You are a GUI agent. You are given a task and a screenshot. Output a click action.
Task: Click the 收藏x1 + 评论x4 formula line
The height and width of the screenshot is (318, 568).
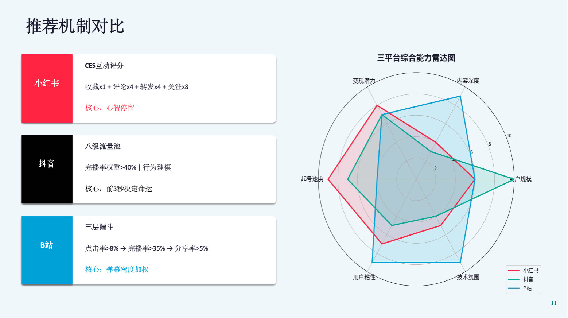coord(137,87)
